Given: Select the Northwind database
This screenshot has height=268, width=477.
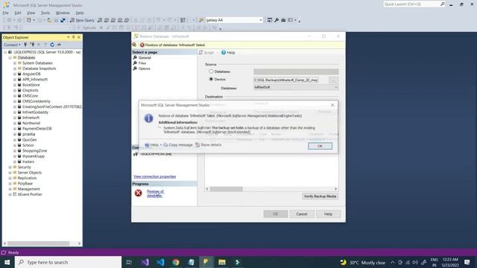Looking at the screenshot, I should [31, 123].
